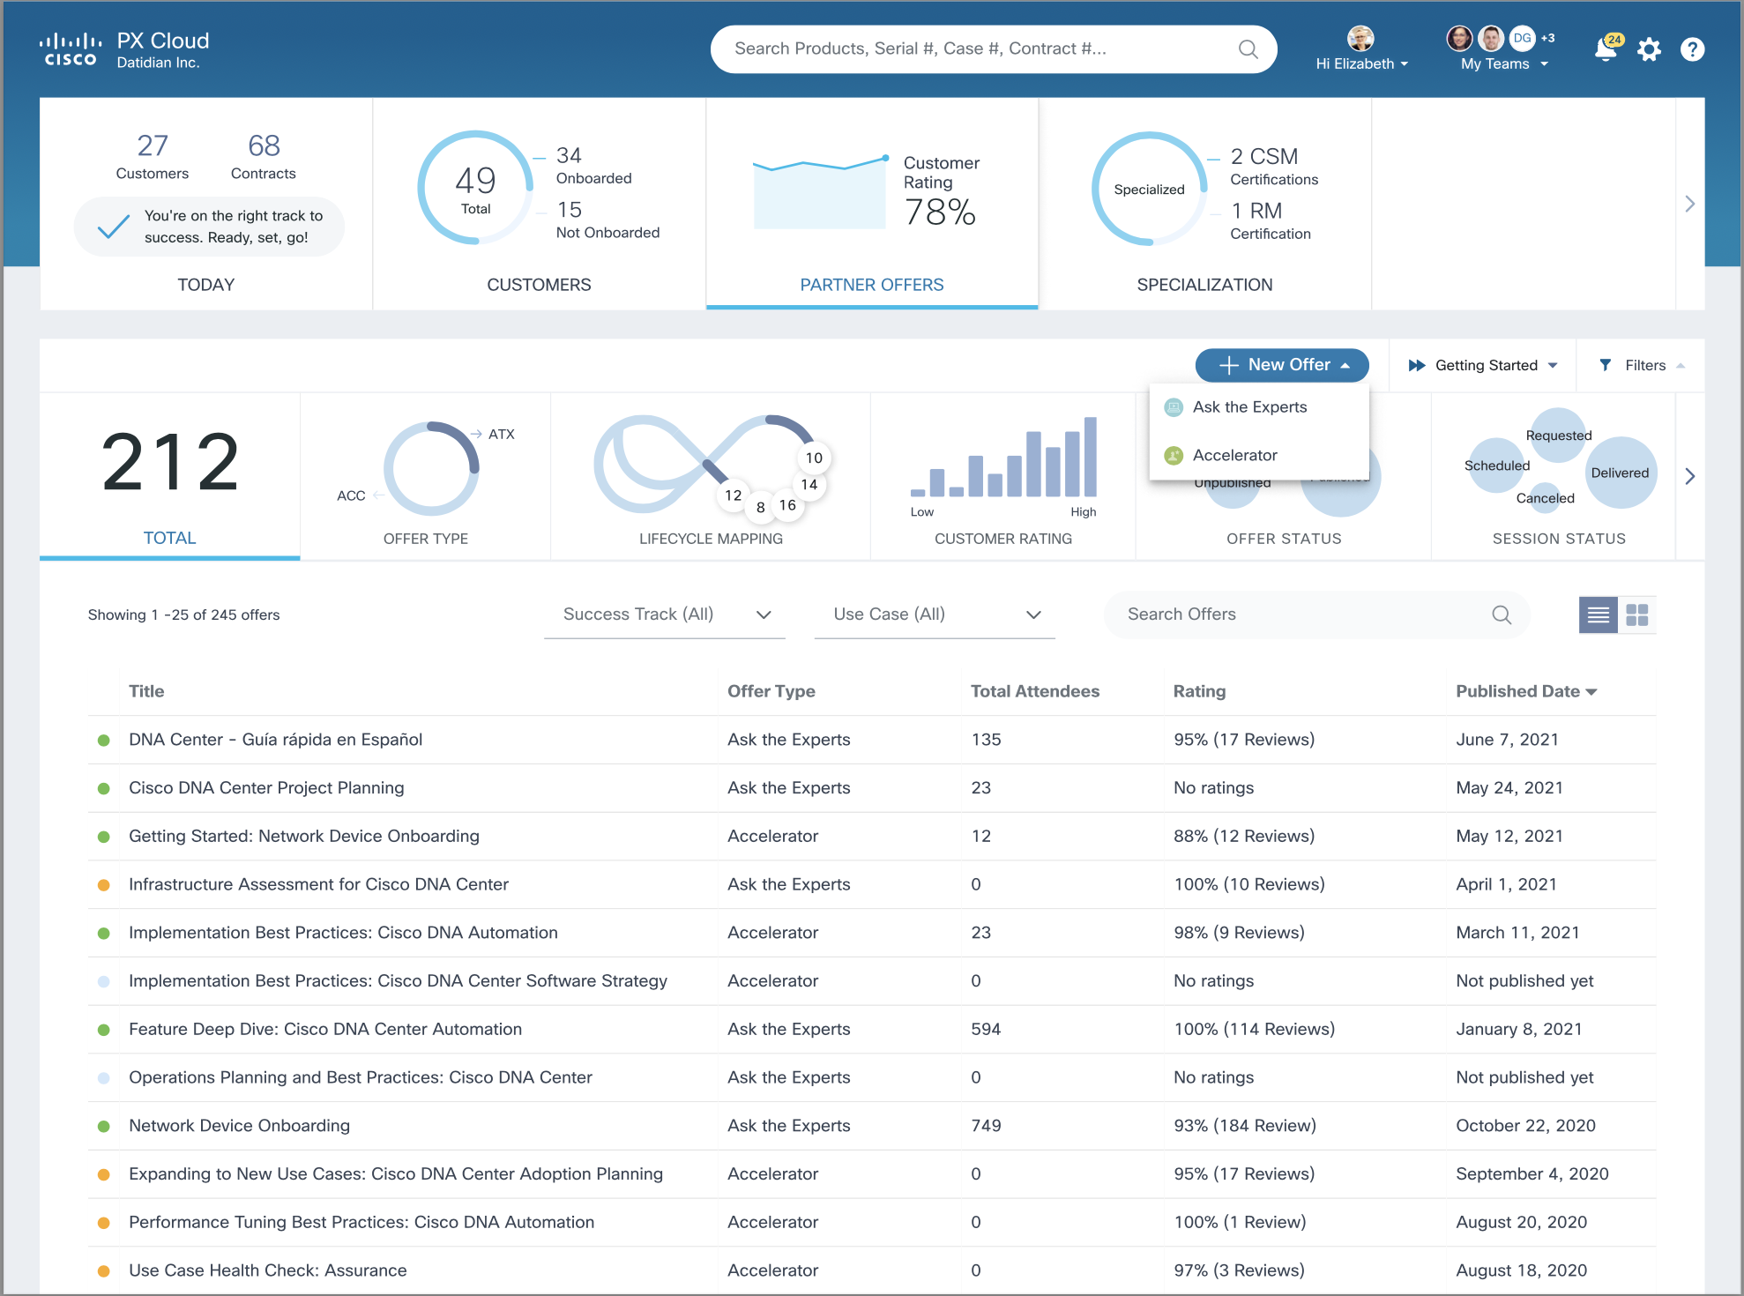
Task: Click the Search Offers magnifier icon
Action: click(x=1502, y=614)
